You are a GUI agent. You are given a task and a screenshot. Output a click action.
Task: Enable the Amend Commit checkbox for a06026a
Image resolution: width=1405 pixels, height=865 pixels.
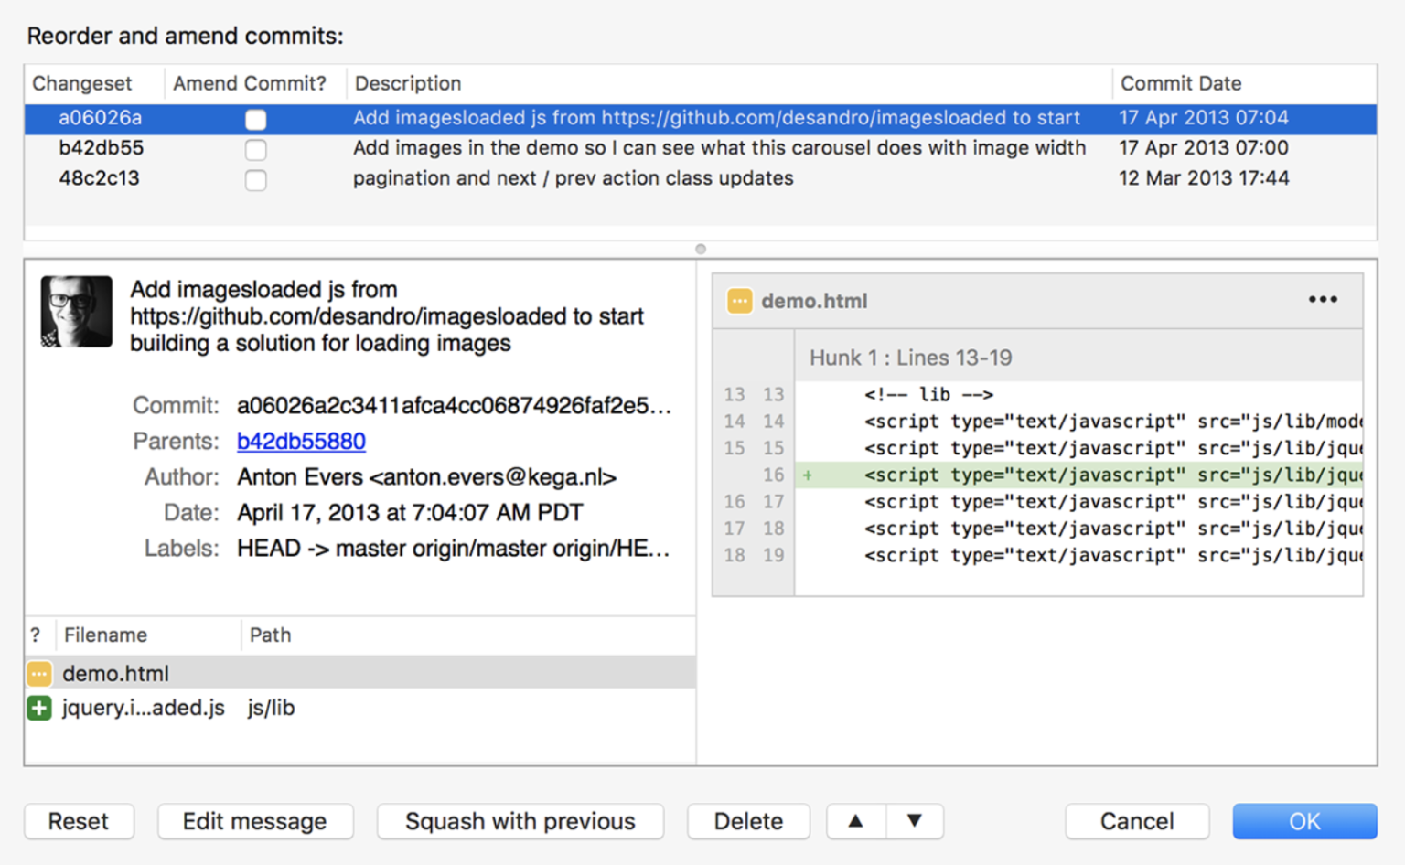(255, 119)
